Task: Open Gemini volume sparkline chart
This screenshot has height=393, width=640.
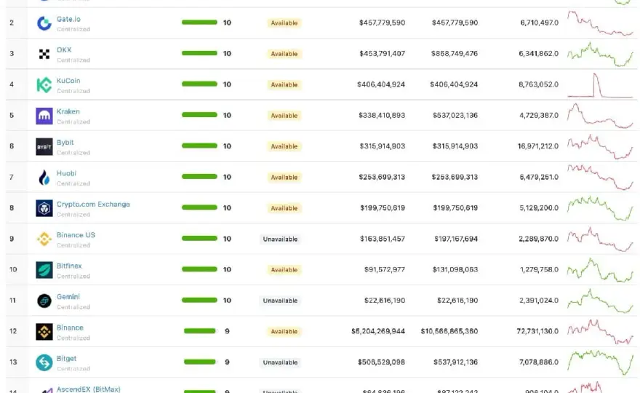Action: (600, 301)
